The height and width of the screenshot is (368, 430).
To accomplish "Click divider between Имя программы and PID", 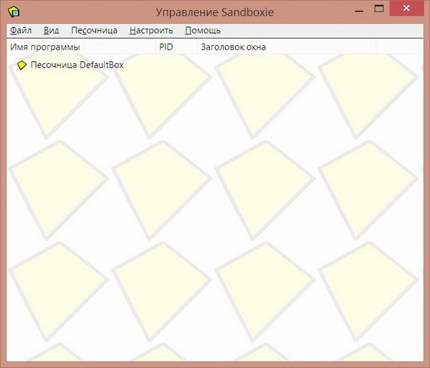I will coord(155,47).
